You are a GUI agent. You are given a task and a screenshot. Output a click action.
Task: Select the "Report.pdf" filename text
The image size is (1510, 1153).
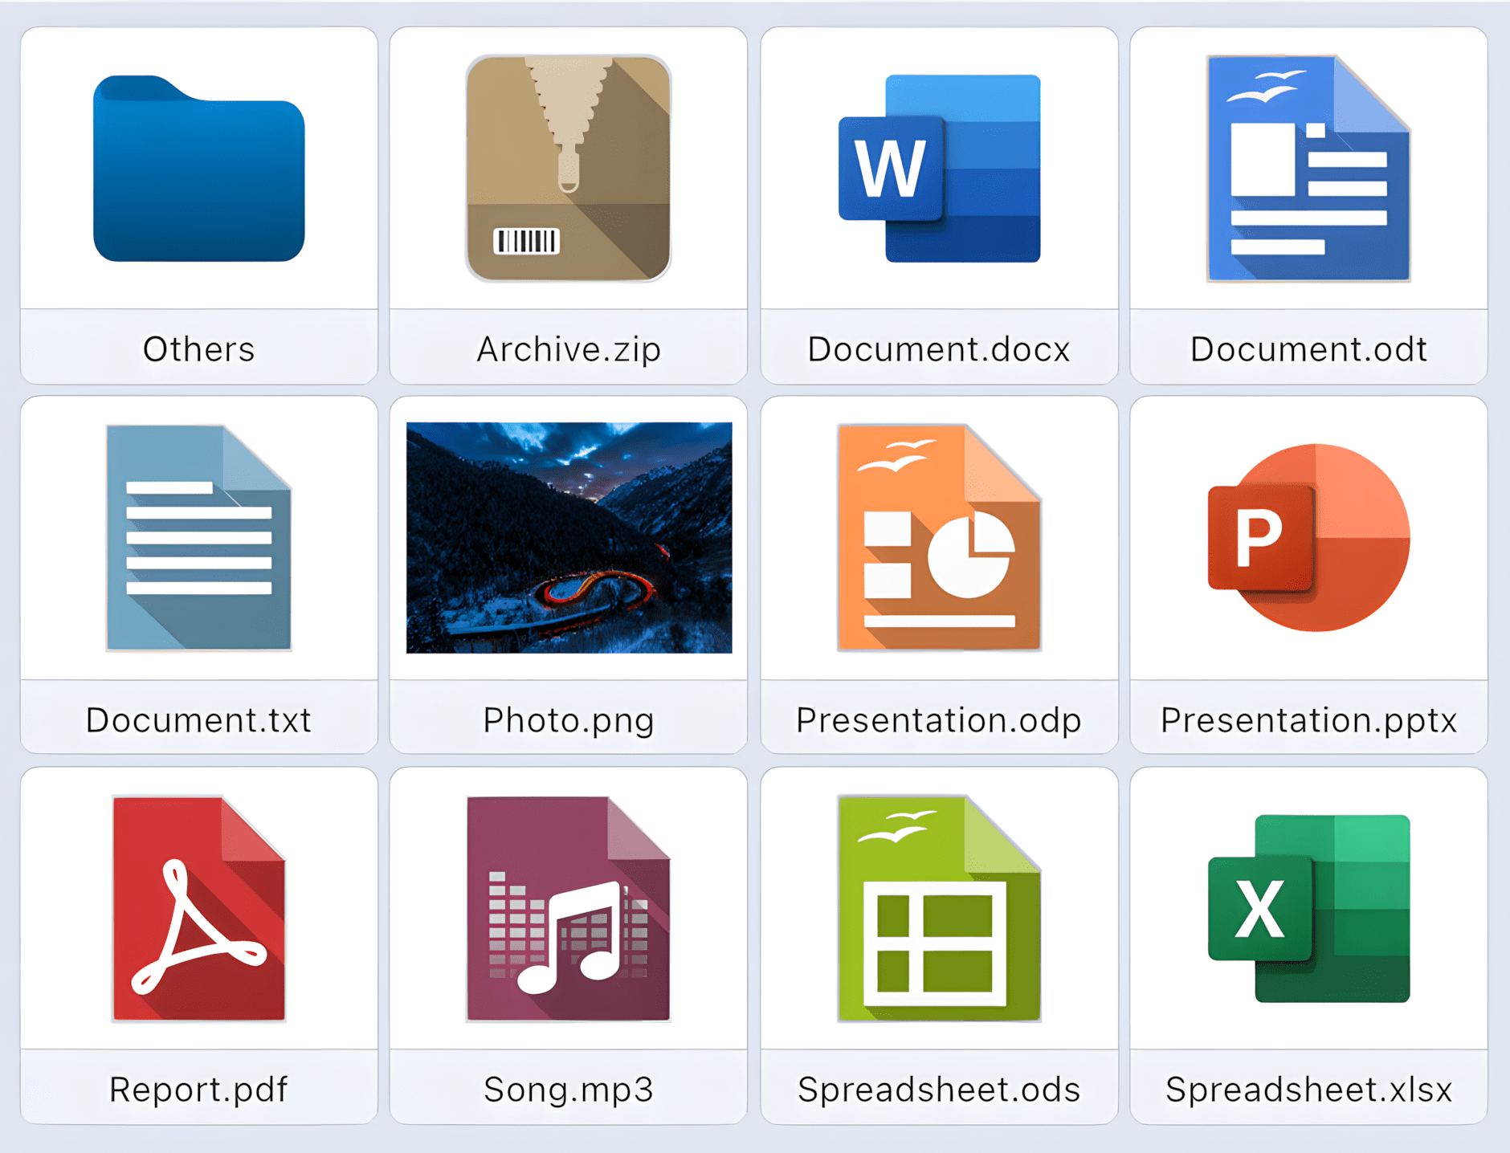click(198, 1090)
